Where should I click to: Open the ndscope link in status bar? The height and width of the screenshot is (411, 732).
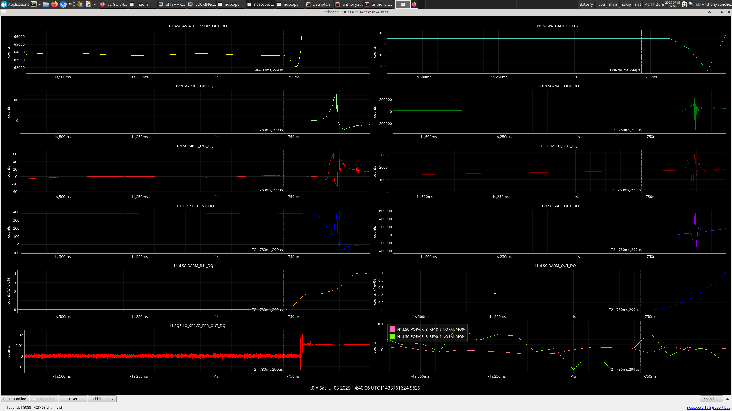tap(694, 407)
